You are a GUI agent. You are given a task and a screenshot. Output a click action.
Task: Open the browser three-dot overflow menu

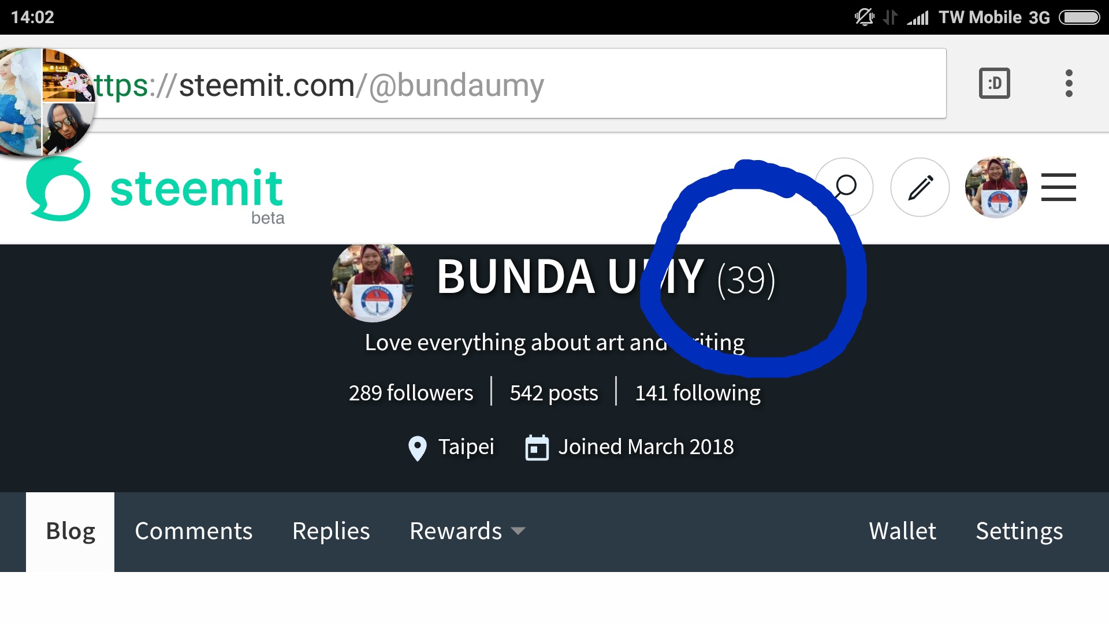point(1069,84)
